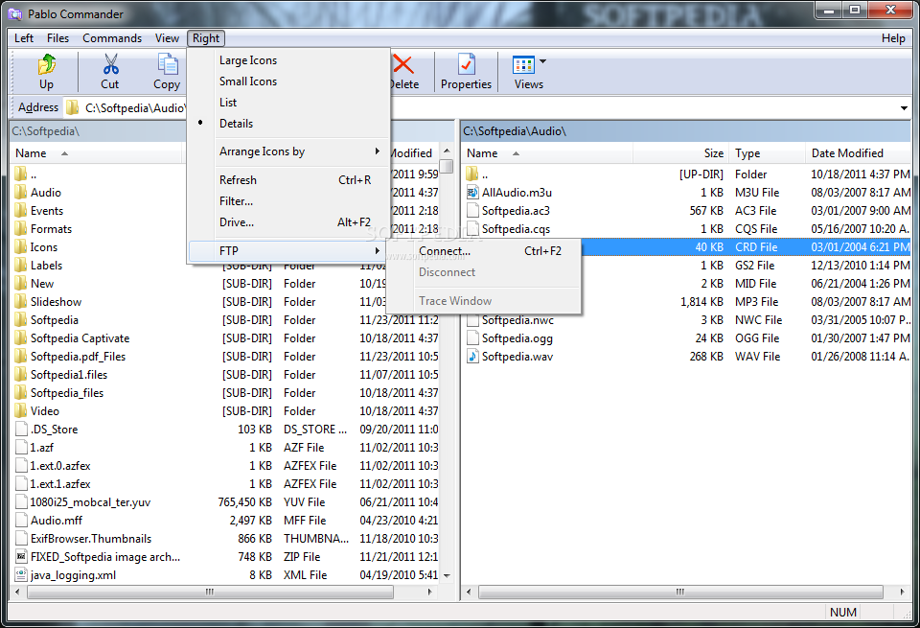This screenshot has height=628, width=920.
Task: Click the left panel horizontal scrollbar thumb
Action: (x=210, y=592)
